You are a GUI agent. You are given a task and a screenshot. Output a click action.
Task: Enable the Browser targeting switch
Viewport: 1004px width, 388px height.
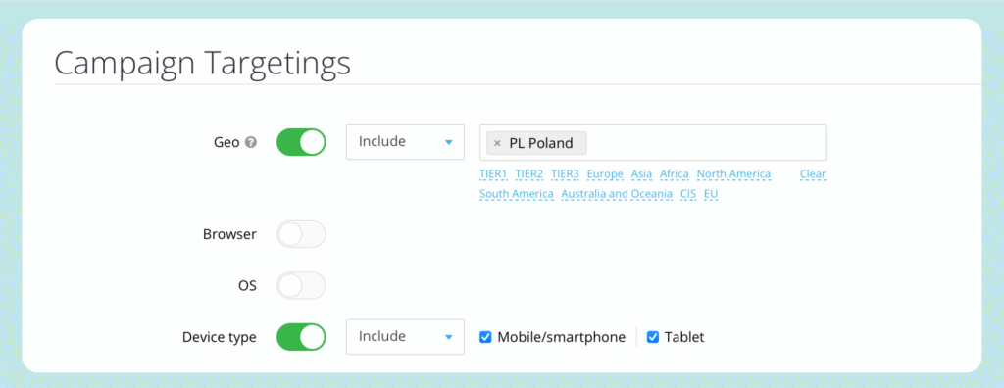tap(301, 234)
